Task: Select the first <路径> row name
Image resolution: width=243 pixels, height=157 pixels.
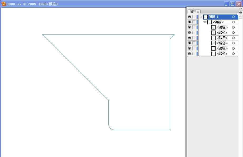Action: [222, 27]
